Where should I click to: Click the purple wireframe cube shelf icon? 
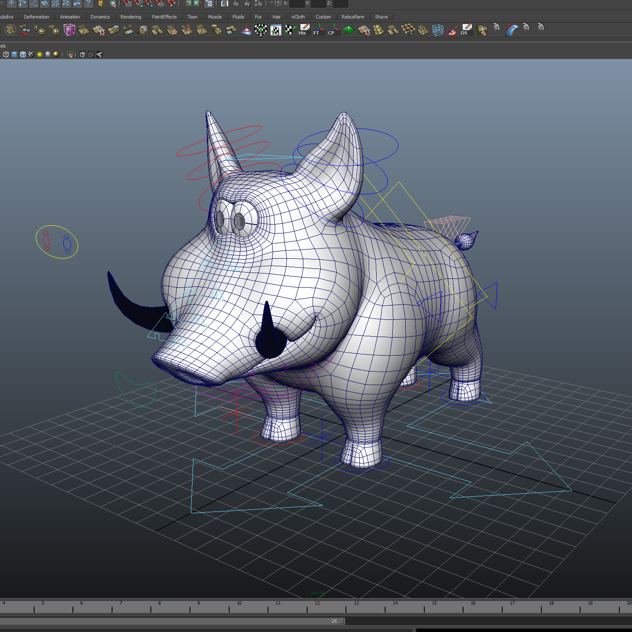click(x=69, y=30)
